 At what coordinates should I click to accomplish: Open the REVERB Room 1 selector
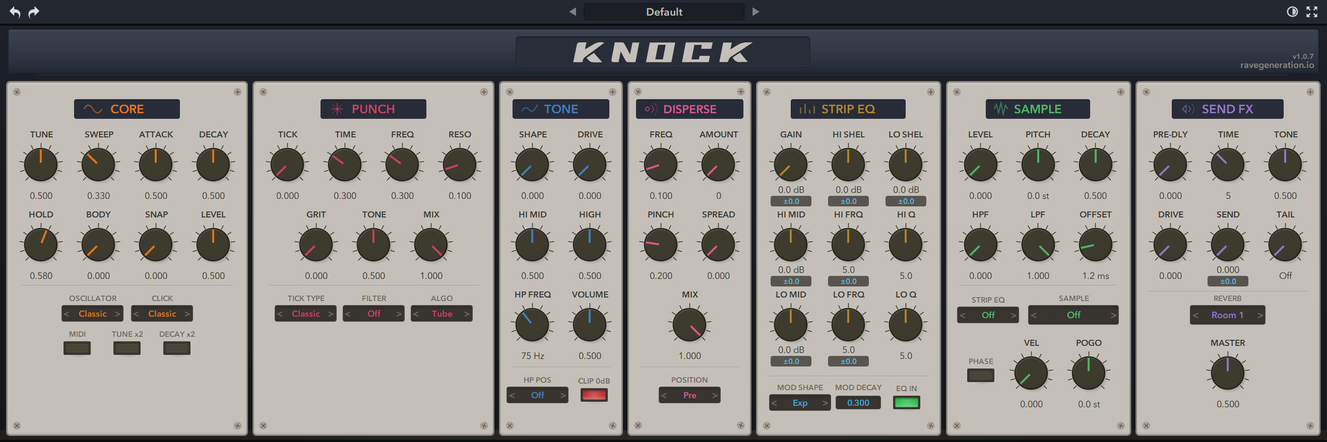click(x=1227, y=315)
